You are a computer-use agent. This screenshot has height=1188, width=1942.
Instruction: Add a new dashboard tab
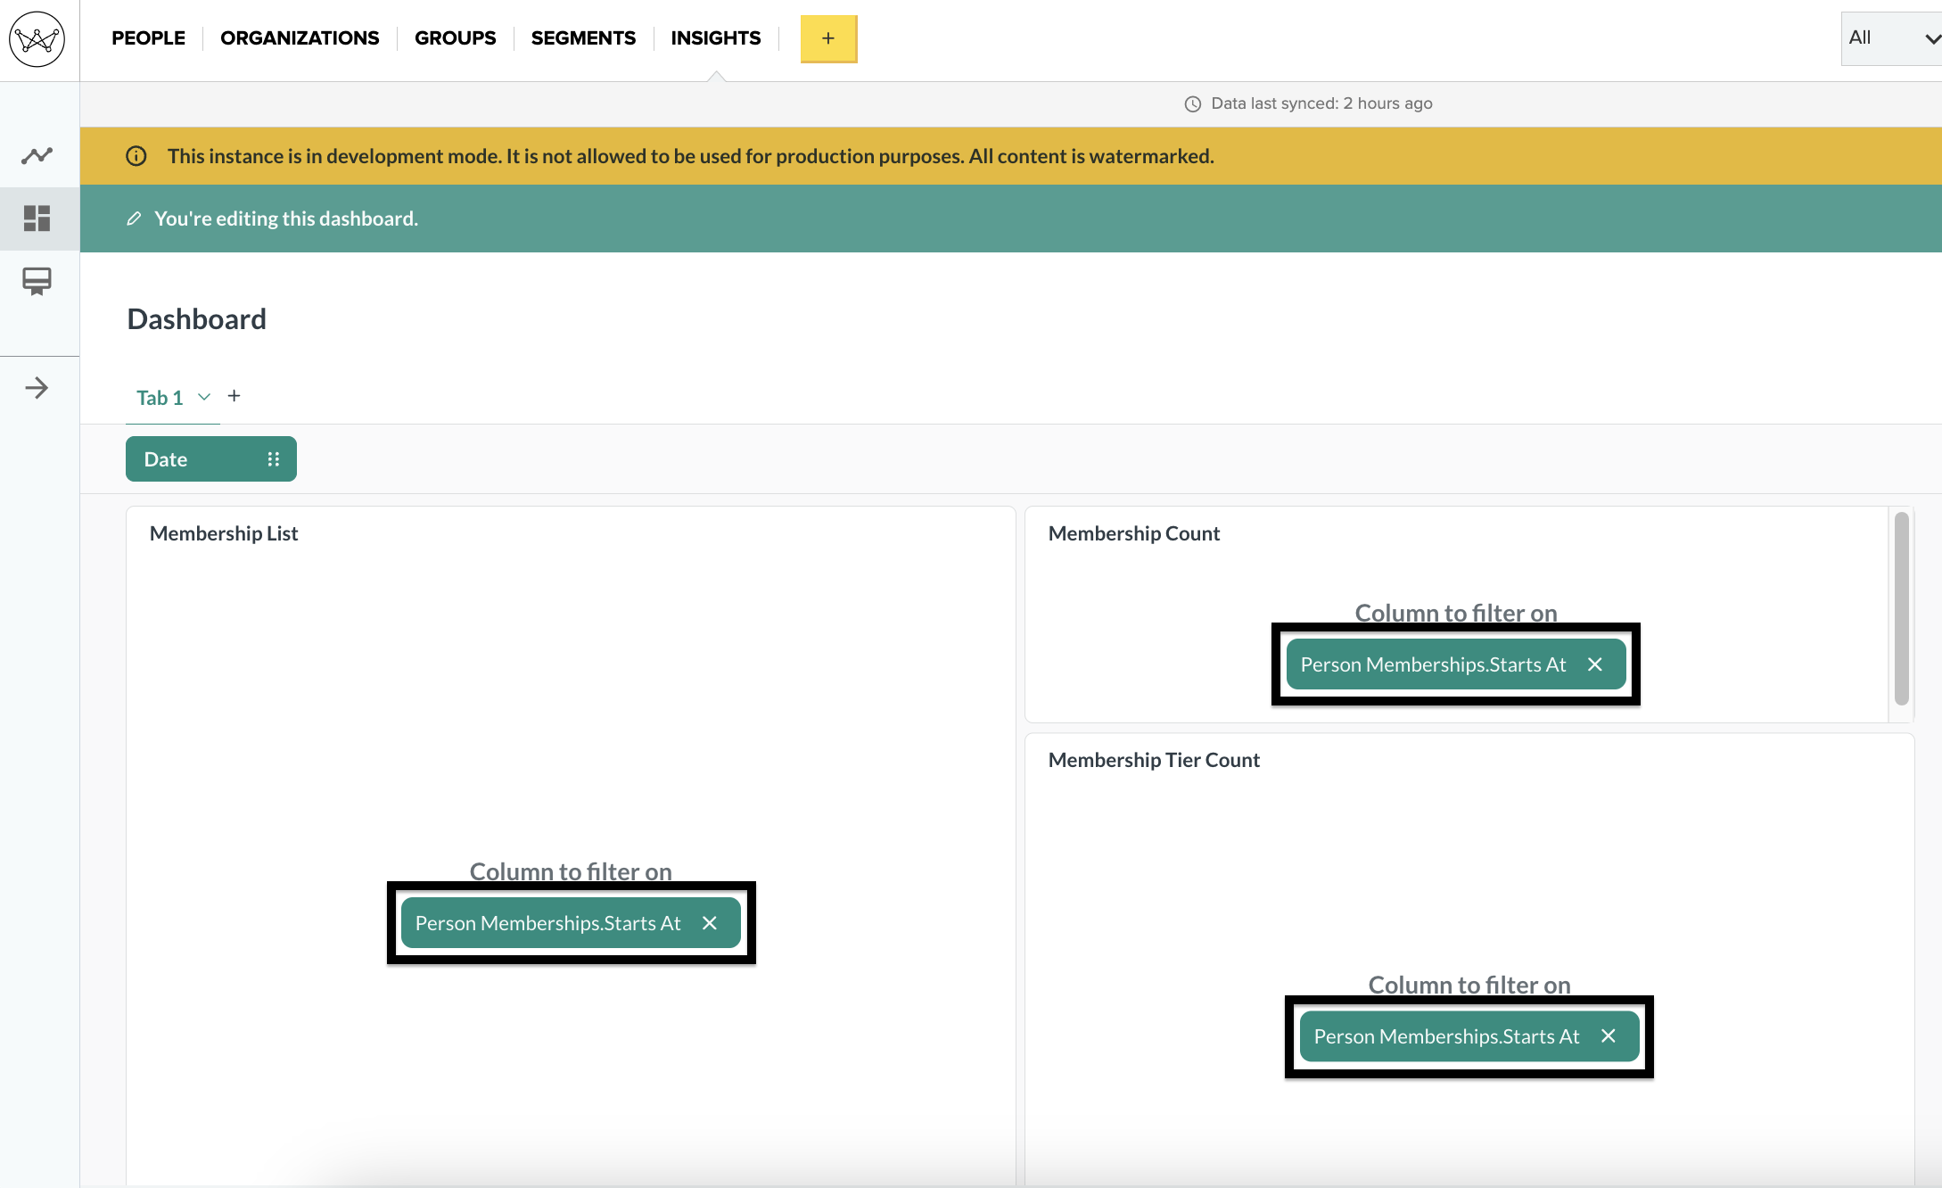235,396
